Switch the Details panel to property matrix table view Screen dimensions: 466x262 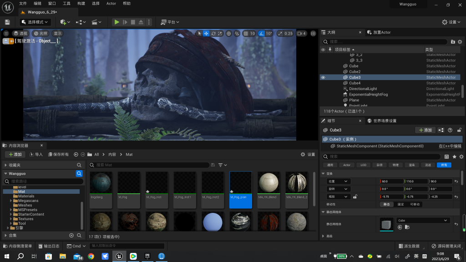[x=446, y=156]
